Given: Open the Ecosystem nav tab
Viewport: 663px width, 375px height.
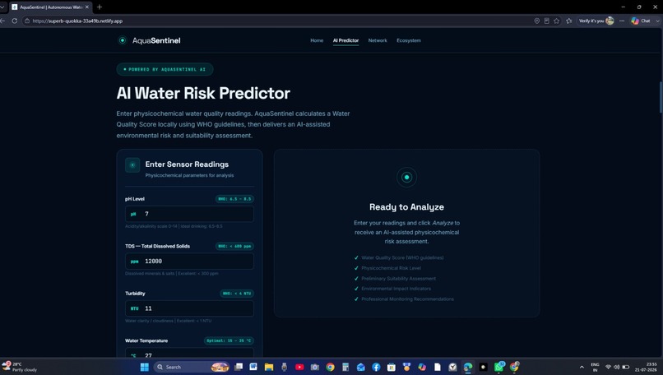Looking at the screenshot, I should coord(409,40).
